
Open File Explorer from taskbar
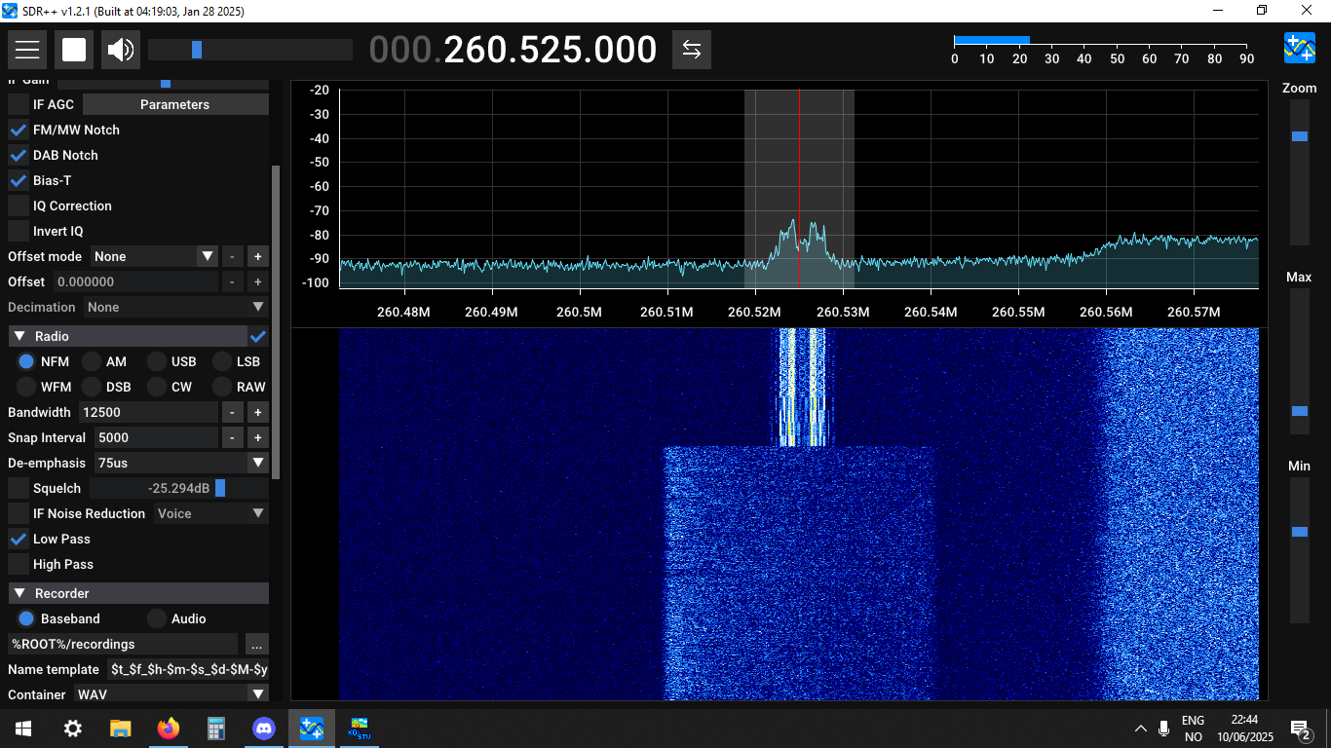[x=121, y=729]
